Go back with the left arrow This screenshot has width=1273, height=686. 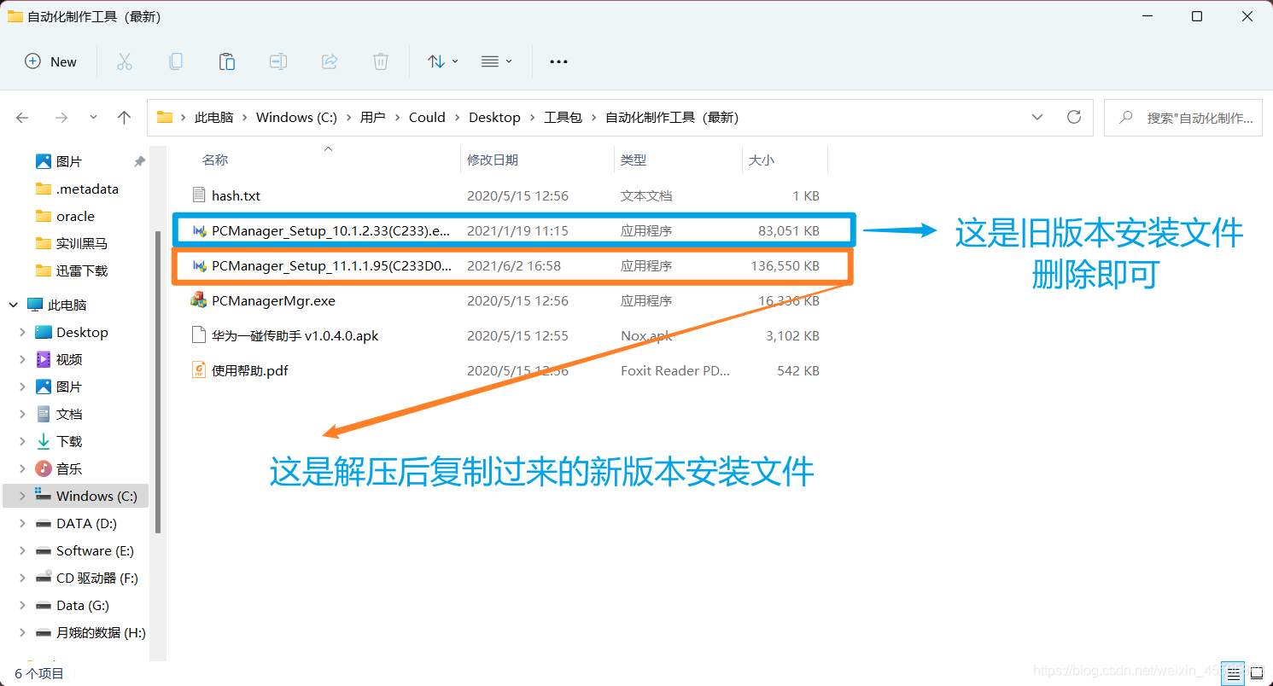pyautogui.click(x=22, y=118)
